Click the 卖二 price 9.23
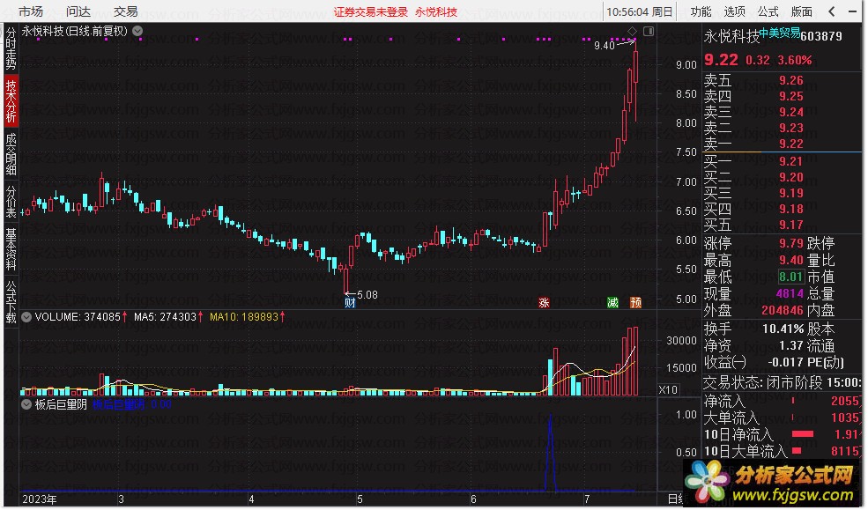 click(791, 129)
